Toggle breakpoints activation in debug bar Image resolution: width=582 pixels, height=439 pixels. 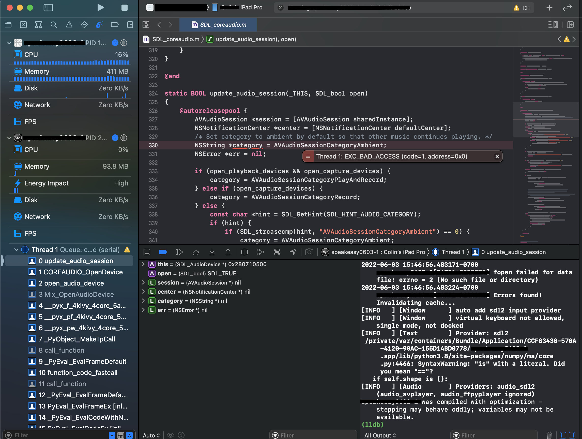(163, 252)
